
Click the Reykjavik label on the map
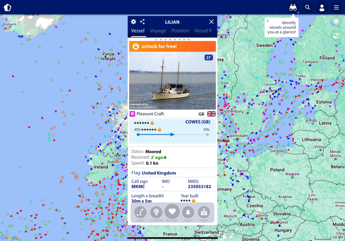10,24
